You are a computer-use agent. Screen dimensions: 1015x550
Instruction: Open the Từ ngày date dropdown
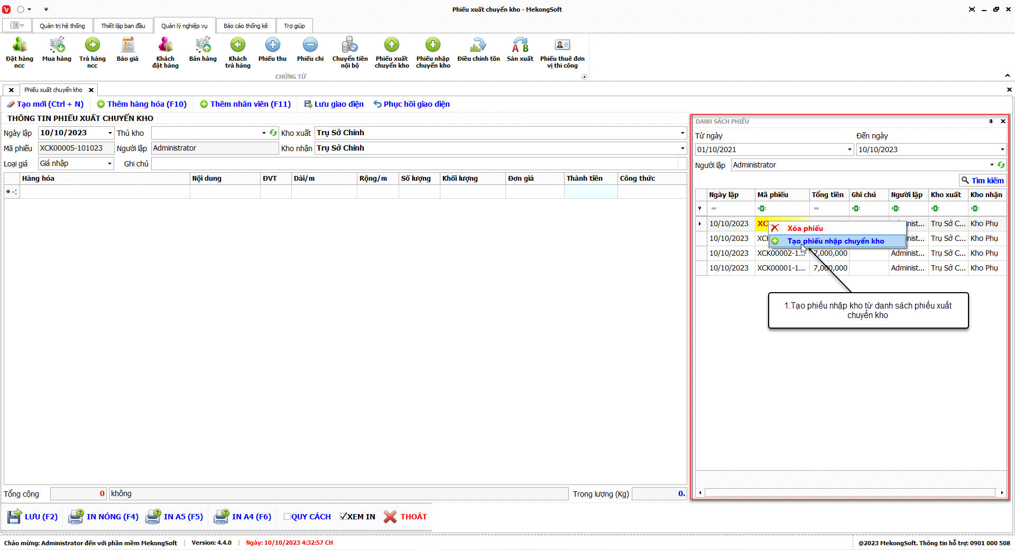tap(850, 150)
